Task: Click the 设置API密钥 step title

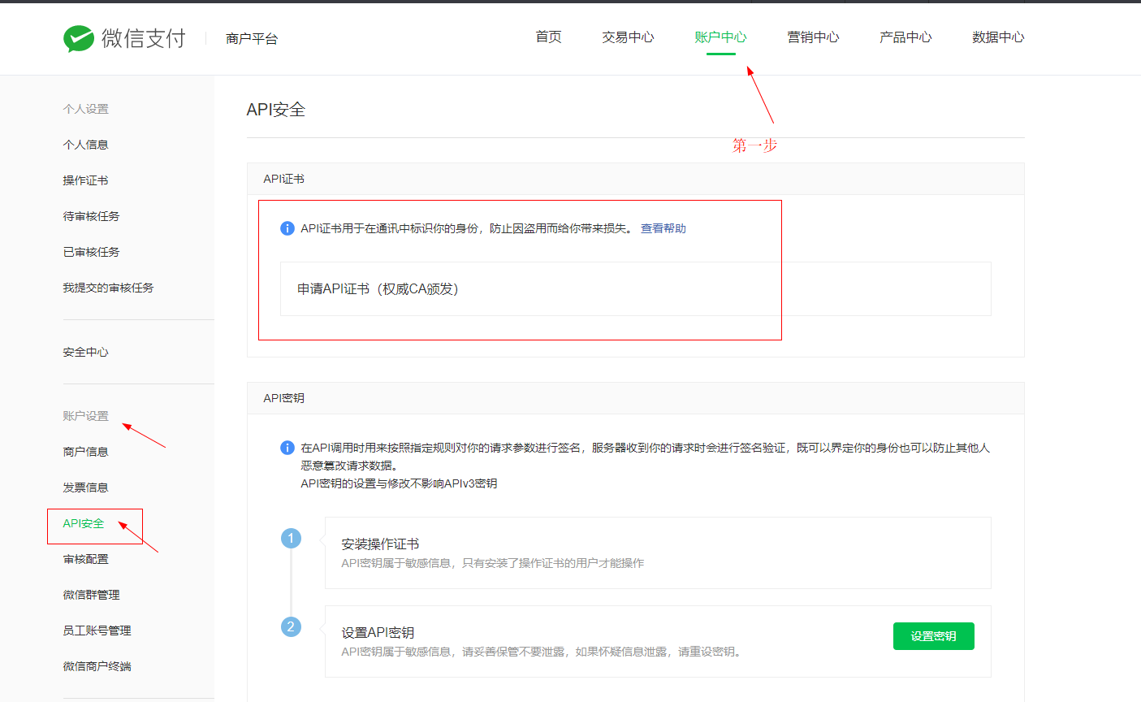Action: tap(378, 632)
